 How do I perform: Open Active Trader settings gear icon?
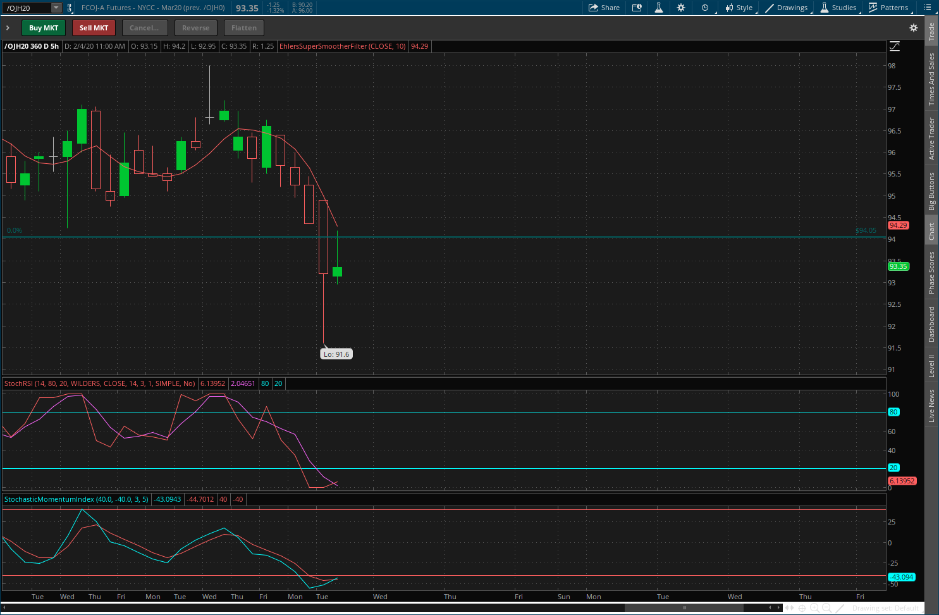tap(913, 28)
